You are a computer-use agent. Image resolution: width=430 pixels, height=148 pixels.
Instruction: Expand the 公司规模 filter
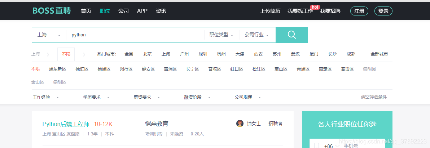click(247, 97)
